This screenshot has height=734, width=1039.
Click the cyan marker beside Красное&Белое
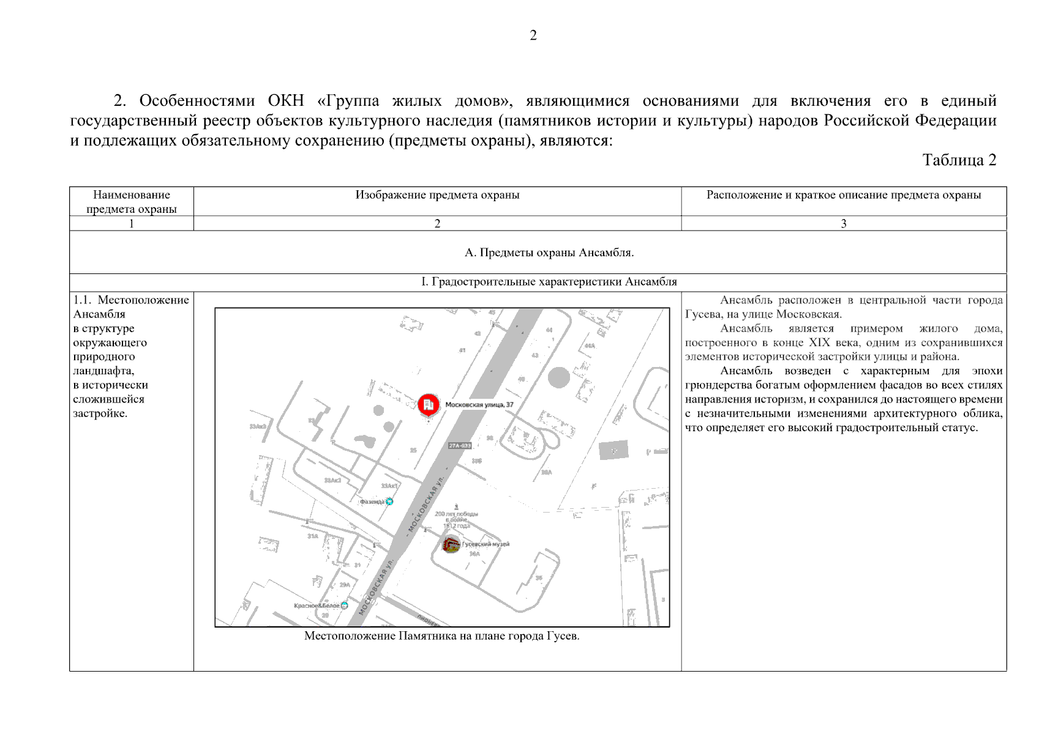point(345,606)
